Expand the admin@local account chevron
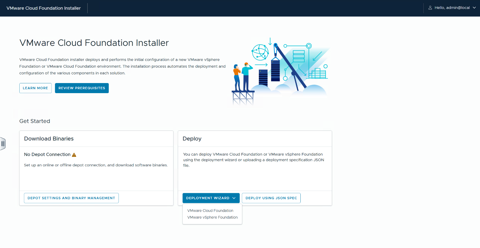The height and width of the screenshot is (248, 480). point(474,8)
